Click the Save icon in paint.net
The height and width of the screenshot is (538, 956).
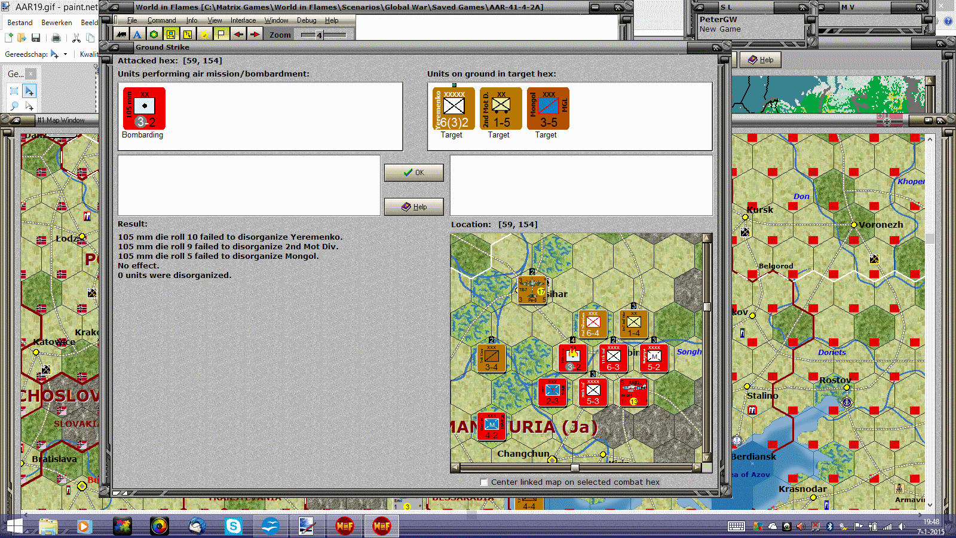click(x=36, y=38)
